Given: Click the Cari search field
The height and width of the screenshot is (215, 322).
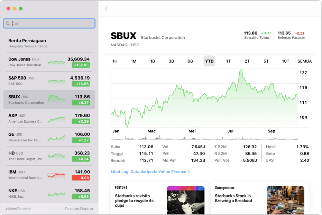Looking at the screenshot, I should [52, 24].
